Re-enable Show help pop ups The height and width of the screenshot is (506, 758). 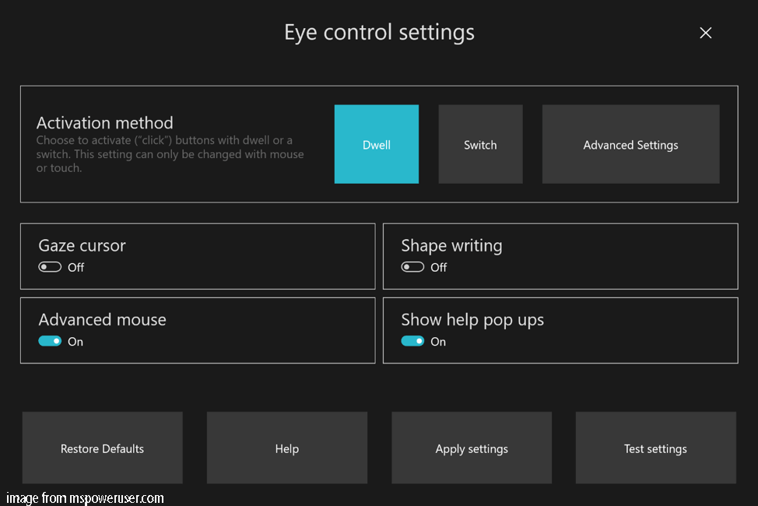tap(412, 341)
